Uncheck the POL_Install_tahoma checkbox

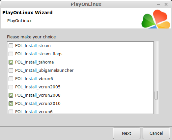pos(11,62)
